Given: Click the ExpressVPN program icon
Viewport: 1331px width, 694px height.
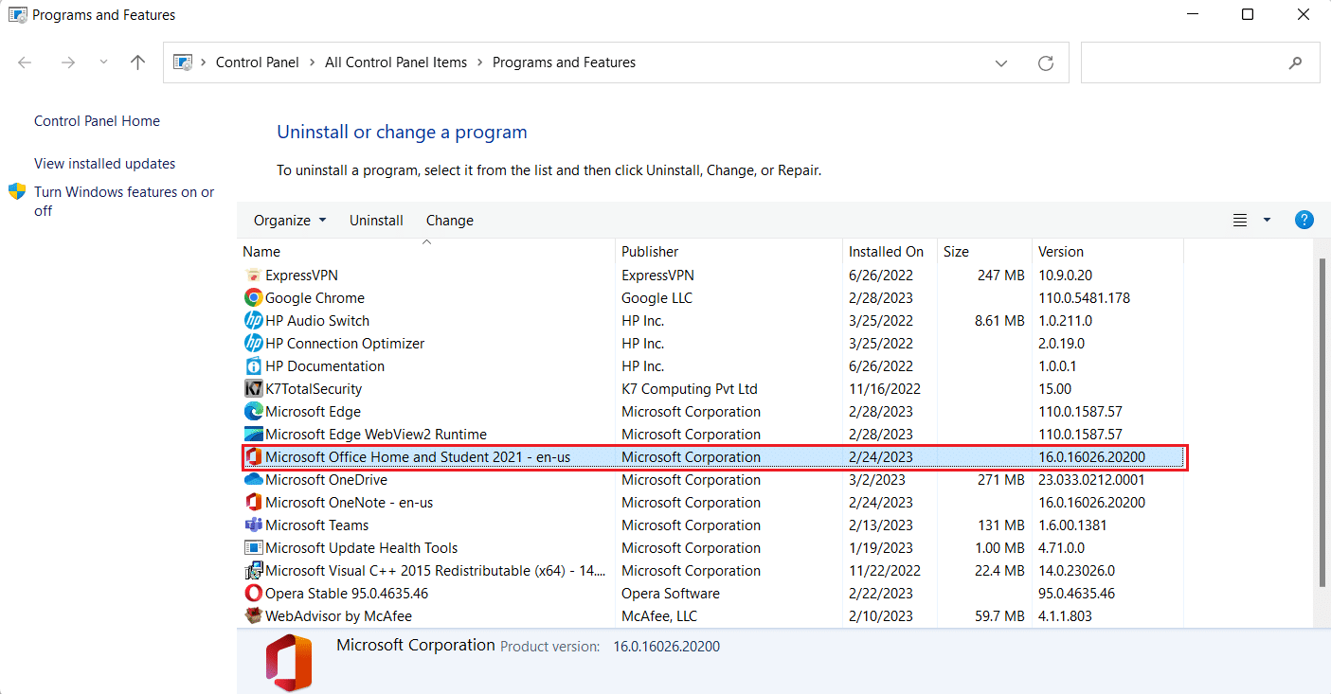Looking at the screenshot, I should (x=253, y=276).
